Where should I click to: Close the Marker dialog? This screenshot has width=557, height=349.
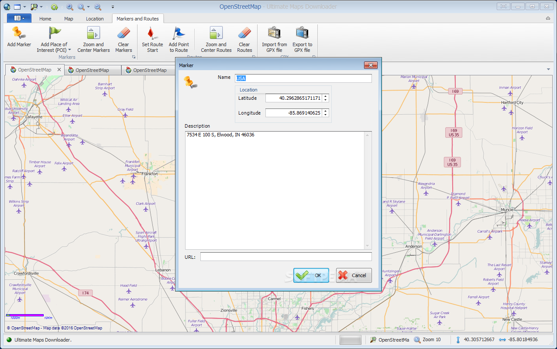pyautogui.click(x=371, y=65)
